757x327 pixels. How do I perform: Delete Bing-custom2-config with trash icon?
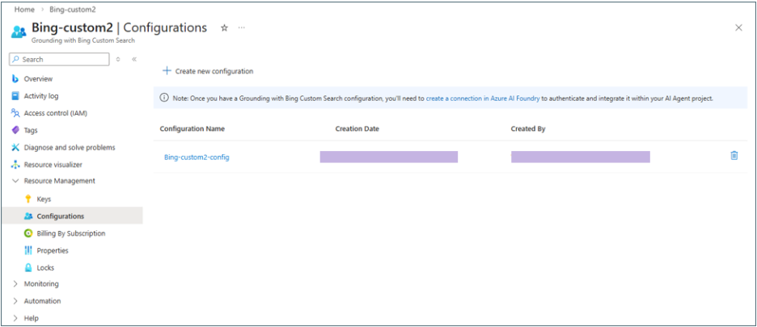[x=734, y=155]
